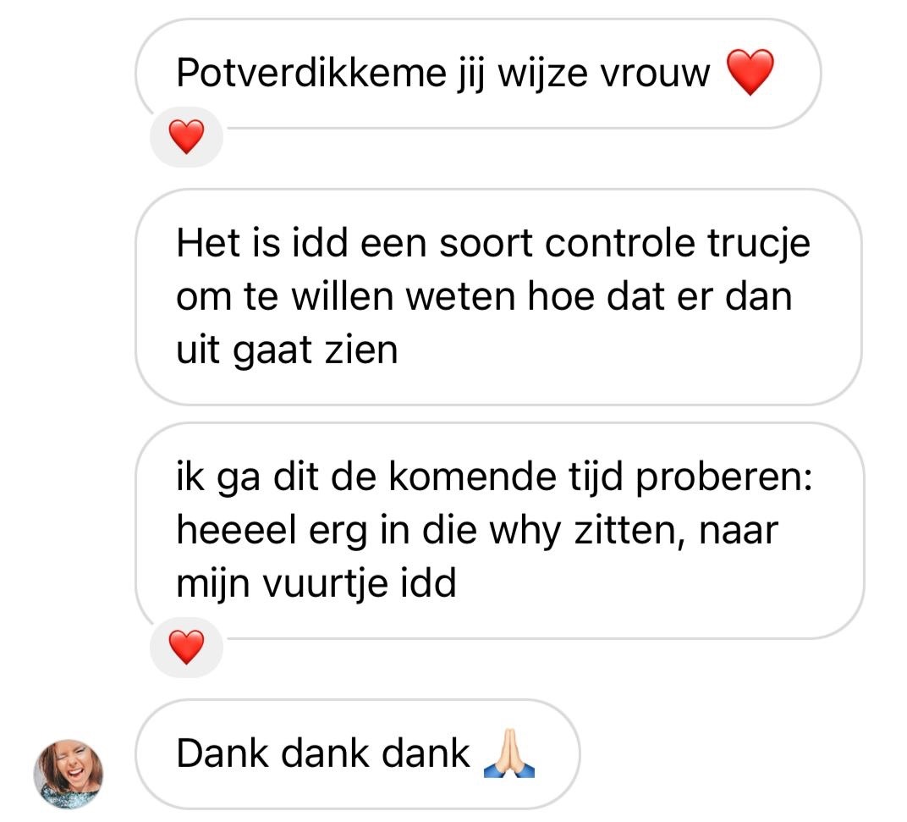Click the line 'om te willen weten hoe'
Viewport: 907px width, 822px height.
(x=387, y=297)
